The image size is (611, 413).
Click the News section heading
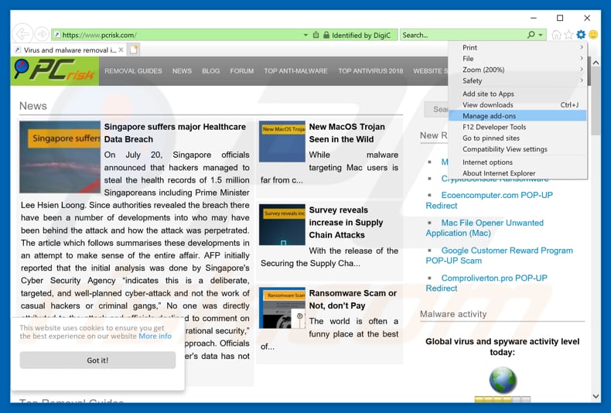(x=33, y=106)
